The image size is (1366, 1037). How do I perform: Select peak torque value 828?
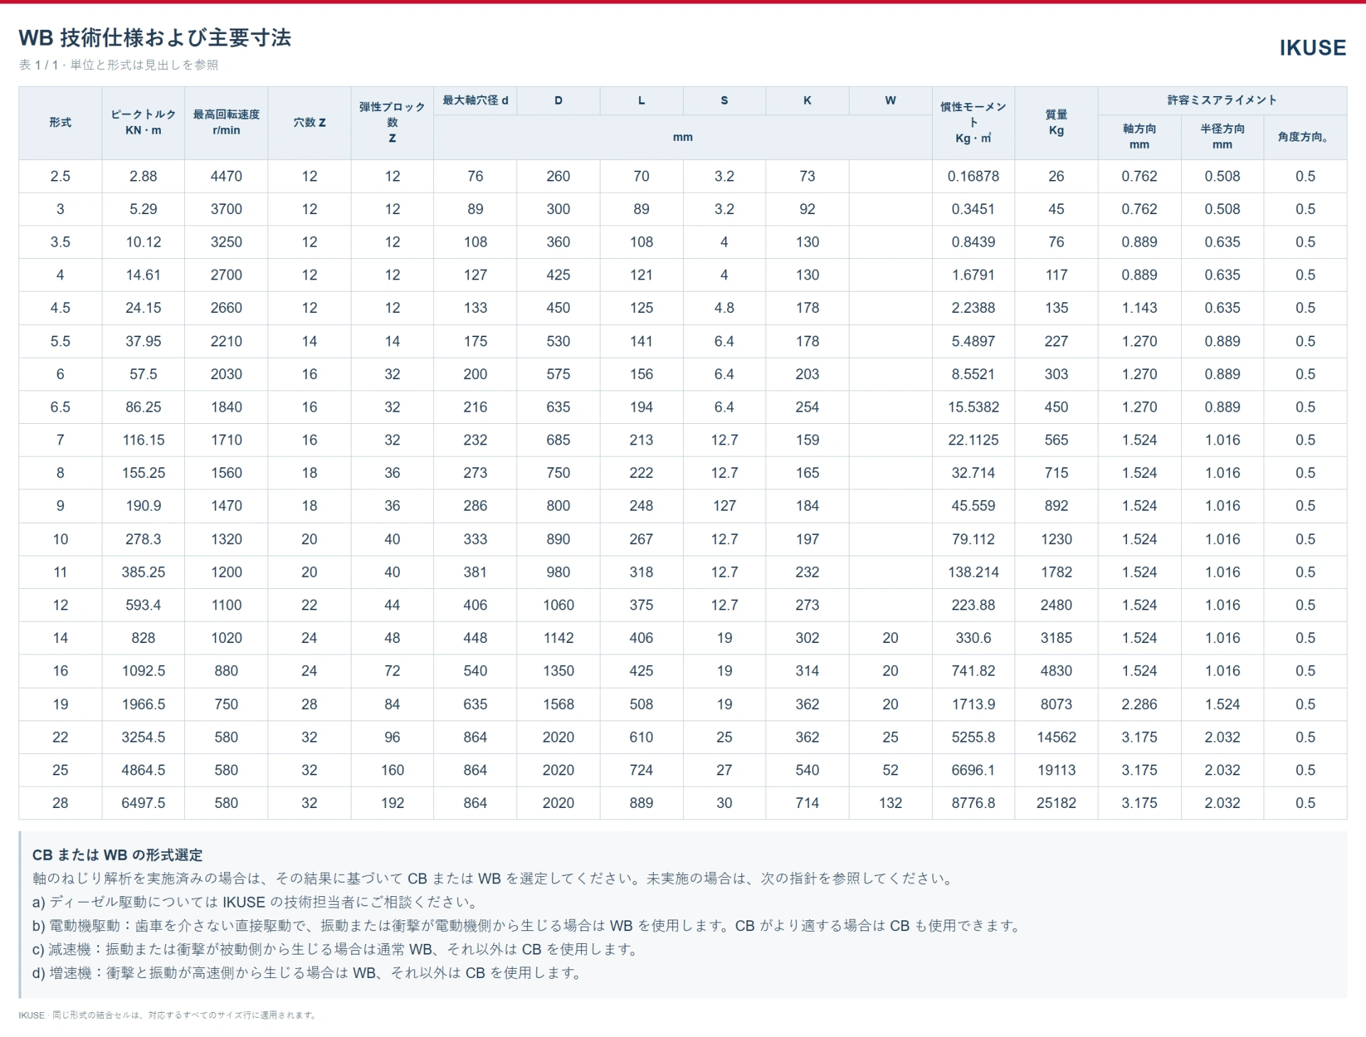point(144,638)
